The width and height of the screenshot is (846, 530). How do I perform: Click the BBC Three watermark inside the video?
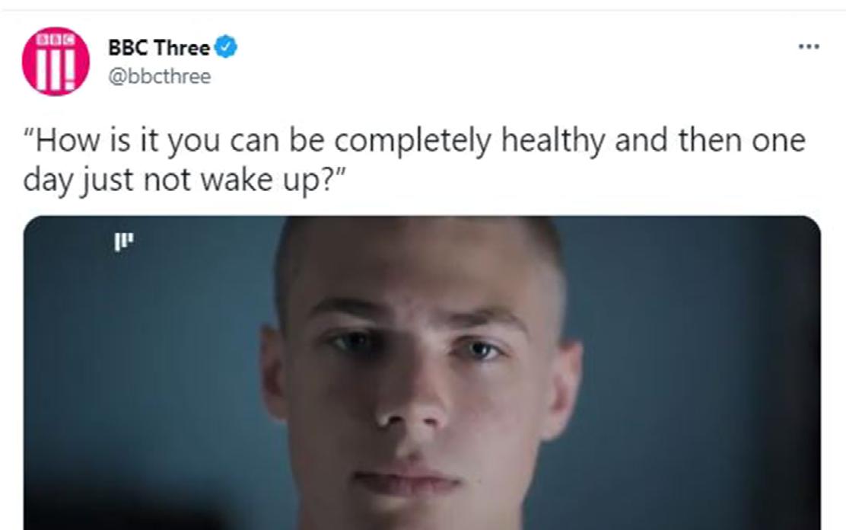(123, 241)
